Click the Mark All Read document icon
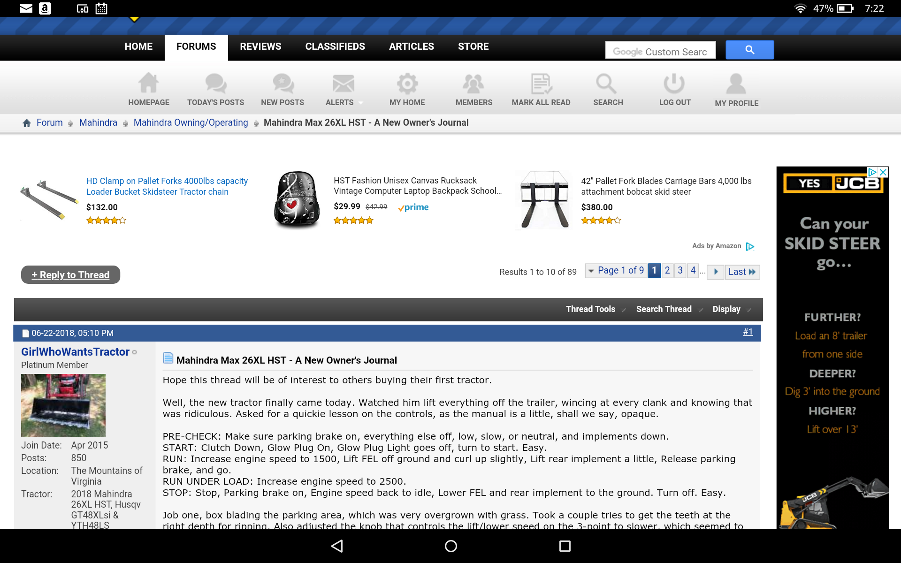 click(x=541, y=84)
